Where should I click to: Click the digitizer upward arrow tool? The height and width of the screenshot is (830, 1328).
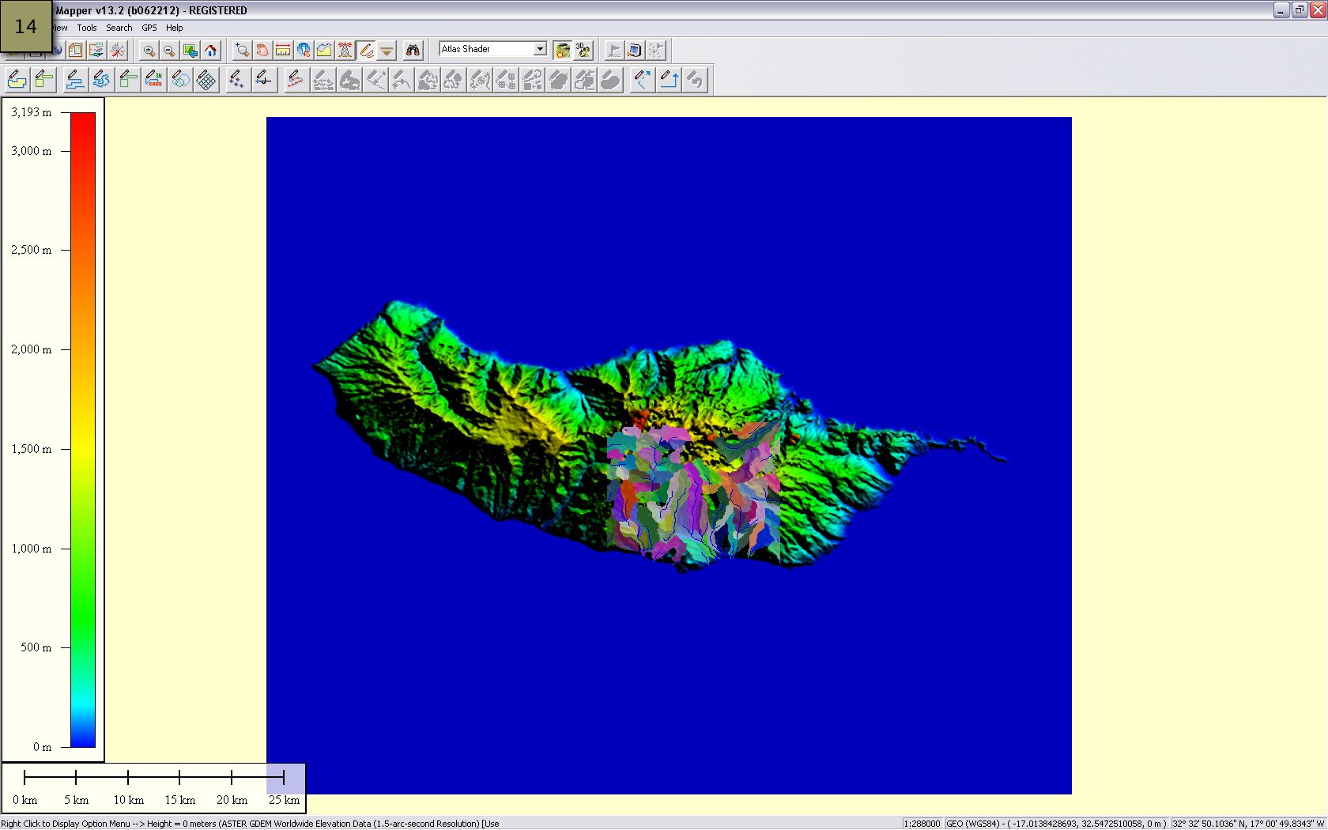[669, 80]
